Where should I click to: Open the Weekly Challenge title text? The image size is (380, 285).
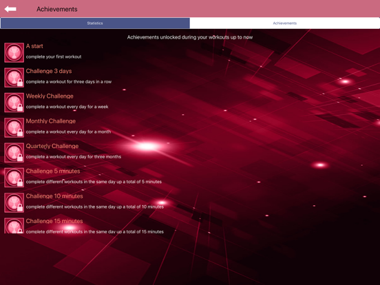click(x=50, y=96)
